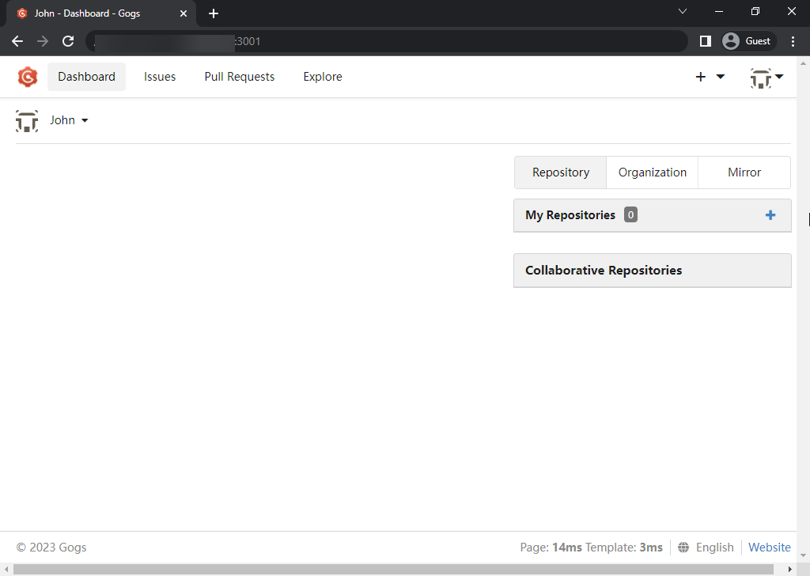Click the Gogs logo icon
Viewport: 810px width, 576px height.
point(28,77)
